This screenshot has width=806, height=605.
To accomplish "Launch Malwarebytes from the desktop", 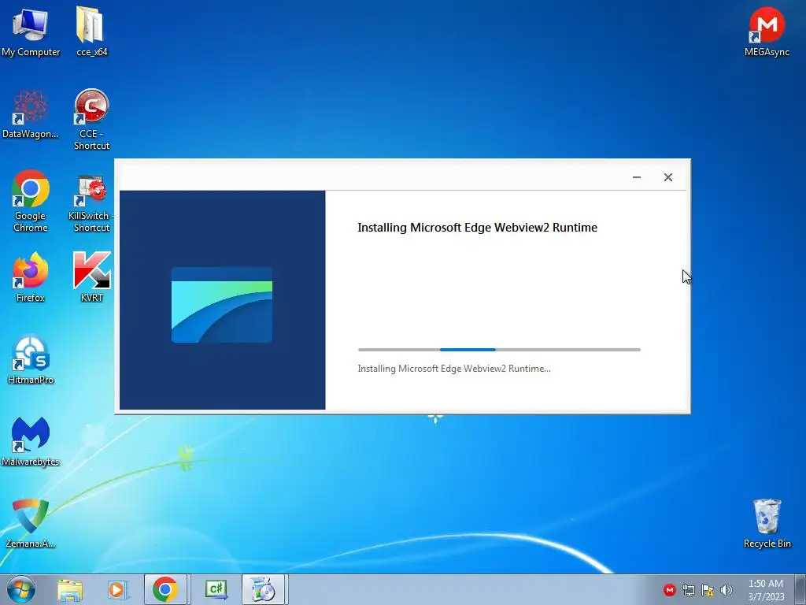I will coord(31,441).
